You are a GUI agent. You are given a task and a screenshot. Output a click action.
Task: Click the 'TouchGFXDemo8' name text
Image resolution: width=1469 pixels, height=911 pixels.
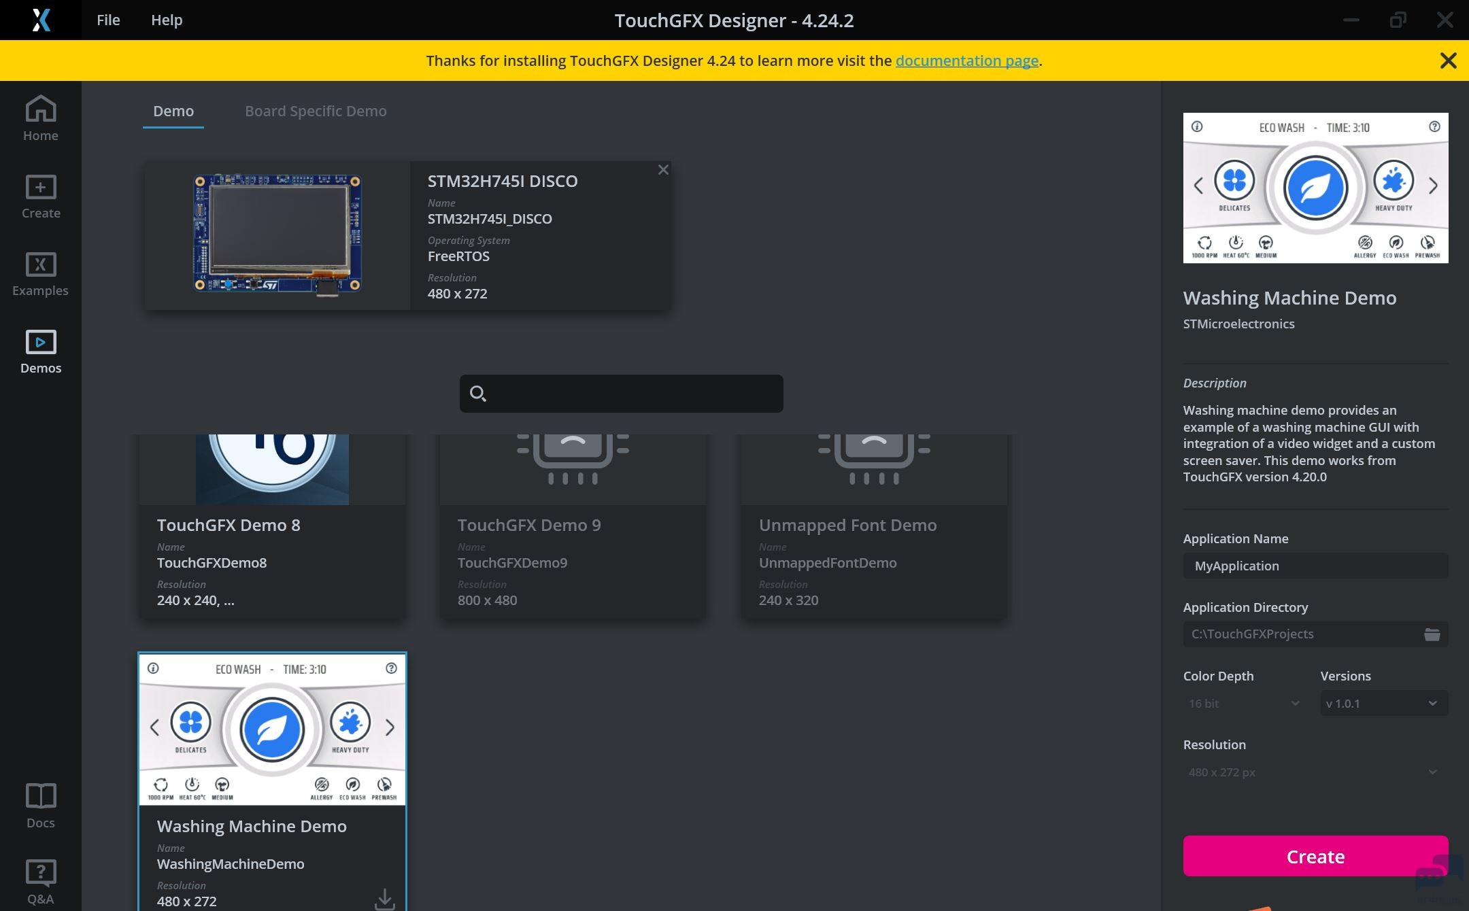(212, 563)
